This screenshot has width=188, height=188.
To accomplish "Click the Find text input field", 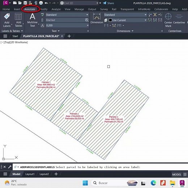I will [65, 20].
